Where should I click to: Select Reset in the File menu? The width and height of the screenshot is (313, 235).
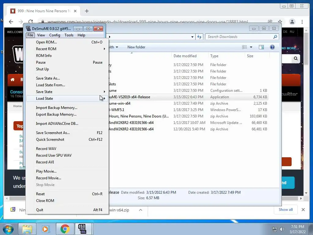pos(68,194)
